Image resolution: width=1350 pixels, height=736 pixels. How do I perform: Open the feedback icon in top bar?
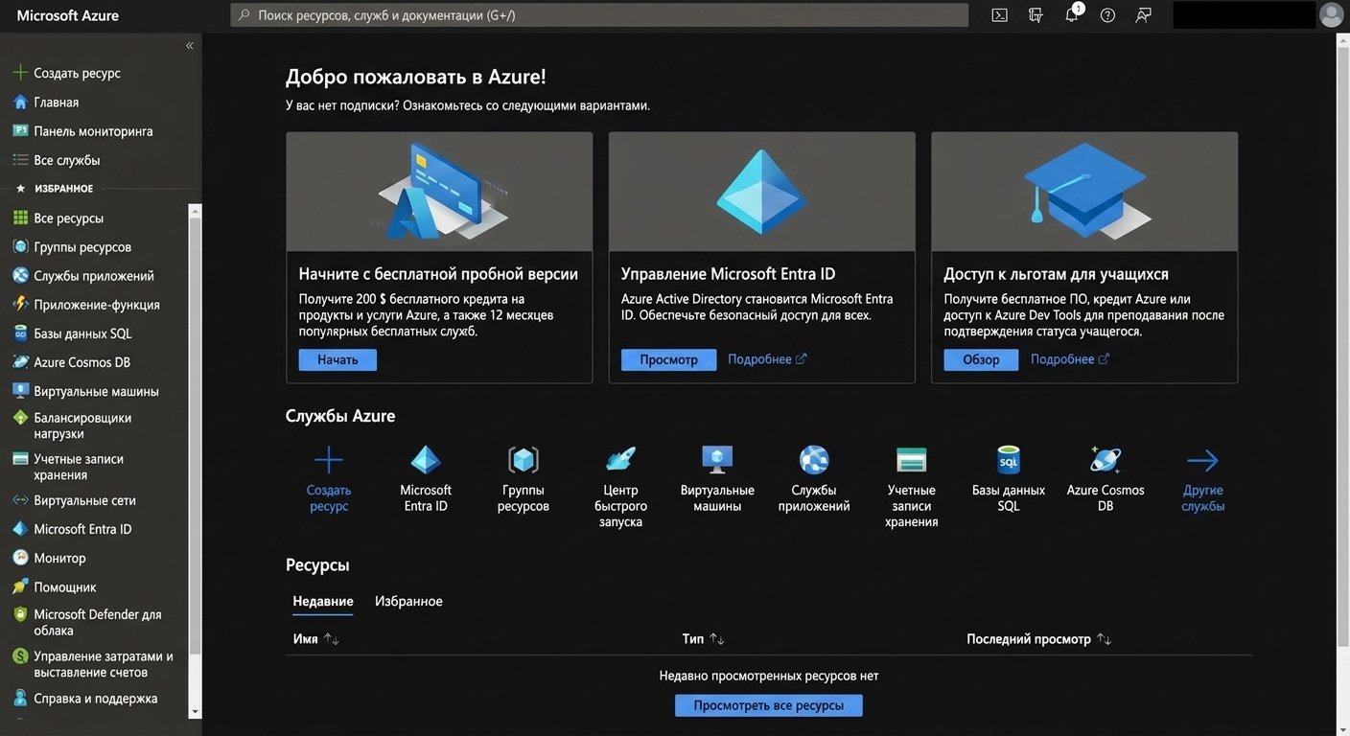click(x=1143, y=14)
